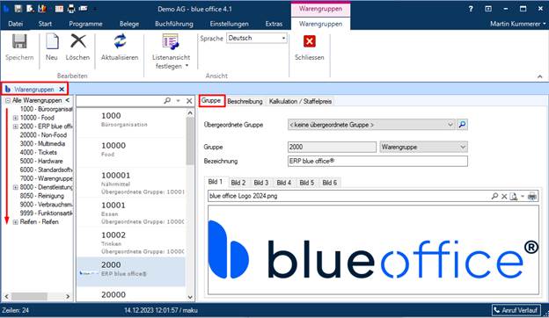Remove the image with the X icon
This screenshot has width=549, height=318.
(504, 197)
